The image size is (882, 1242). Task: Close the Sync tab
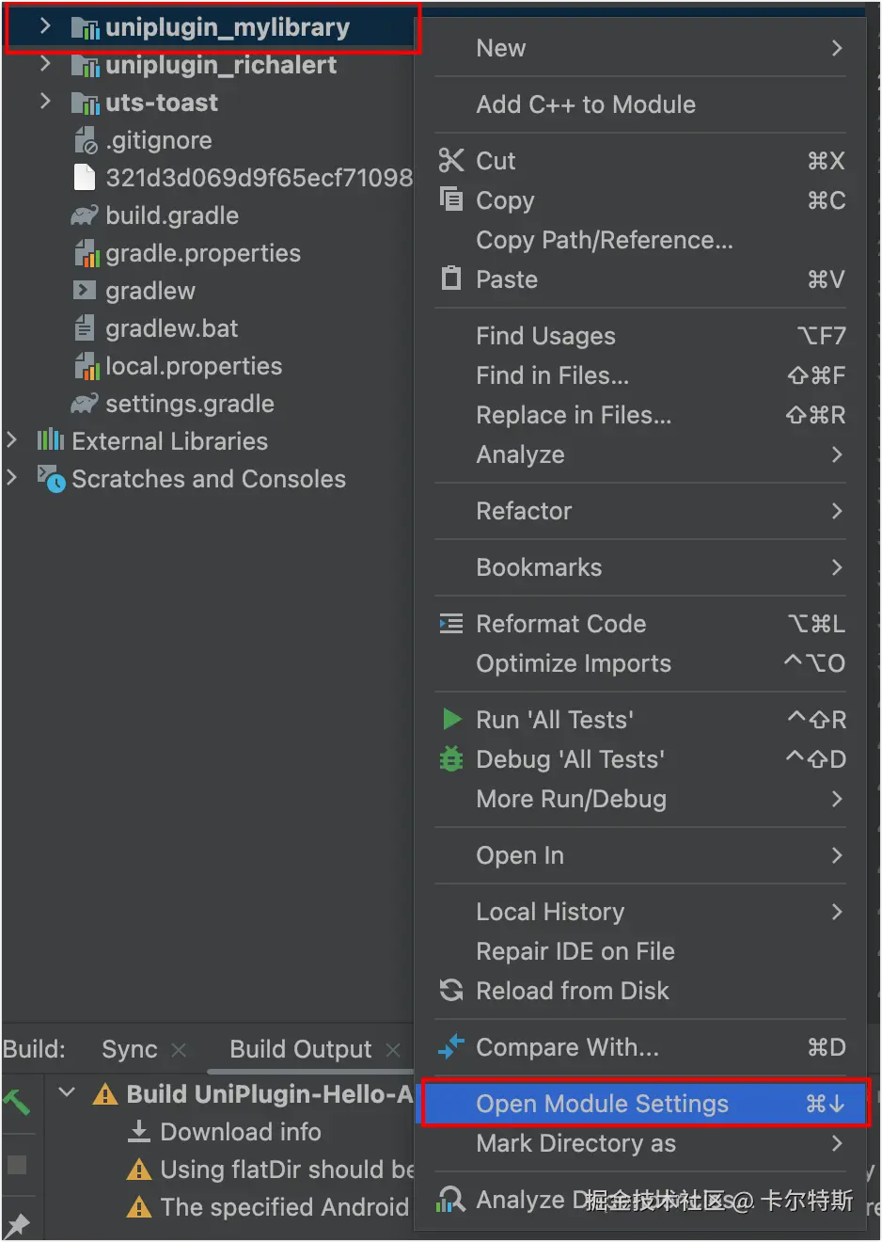point(180,1049)
